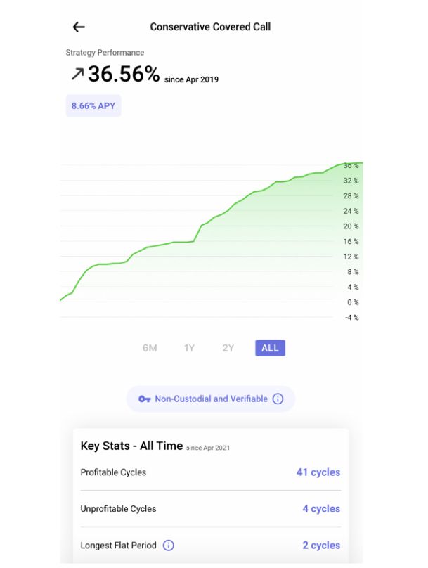Show info for Longest Flat Period

coord(168,546)
